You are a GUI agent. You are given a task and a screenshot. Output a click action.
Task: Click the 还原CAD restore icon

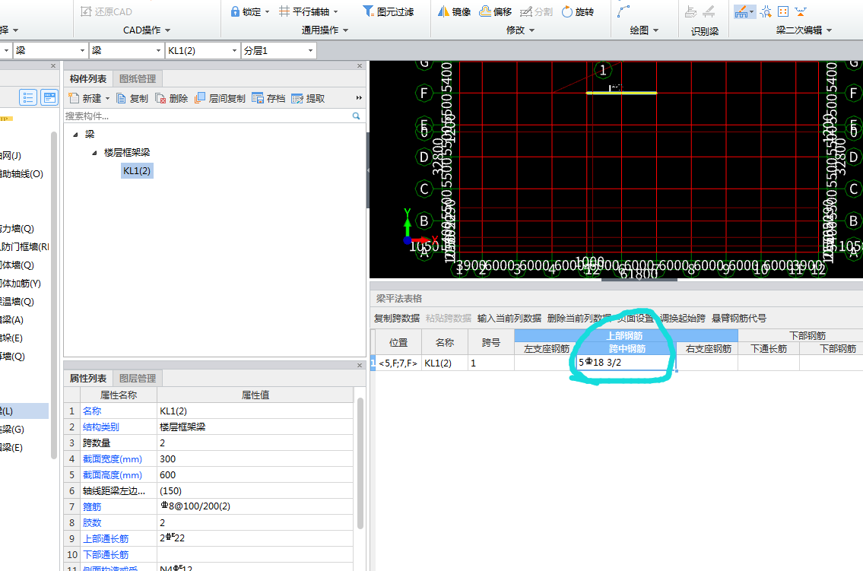click(x=86, y=11)
